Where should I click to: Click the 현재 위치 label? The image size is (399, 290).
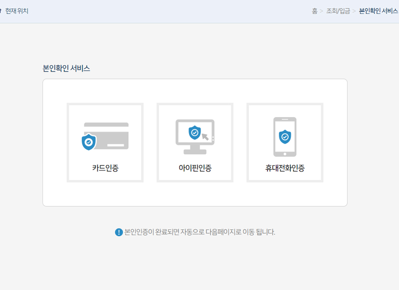point(17,11)
